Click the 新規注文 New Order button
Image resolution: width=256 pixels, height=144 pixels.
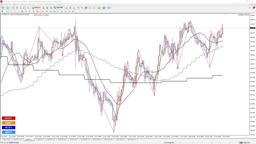pyautogui.click(x=36, y=8)
